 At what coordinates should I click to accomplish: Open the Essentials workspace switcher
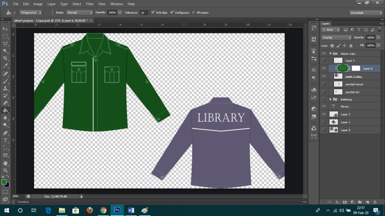366,13
